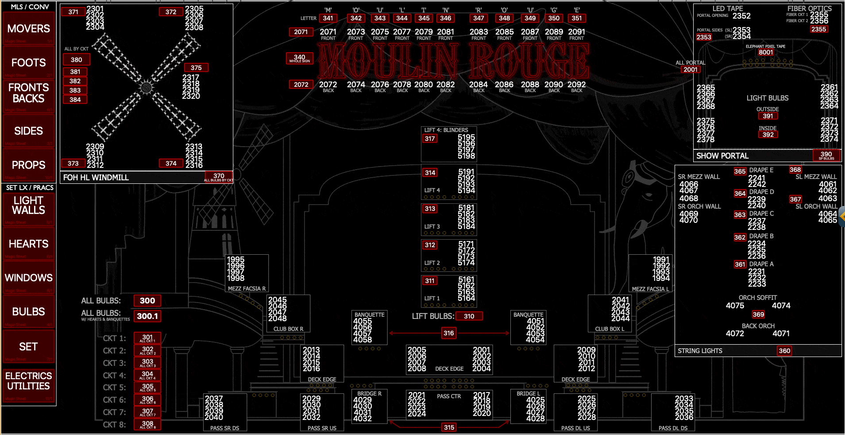Select letter 'R' group 347
Screen dimensions: 845x435
[478, 18]
